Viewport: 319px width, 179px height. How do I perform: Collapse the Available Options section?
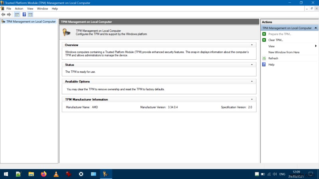(252, 82)
